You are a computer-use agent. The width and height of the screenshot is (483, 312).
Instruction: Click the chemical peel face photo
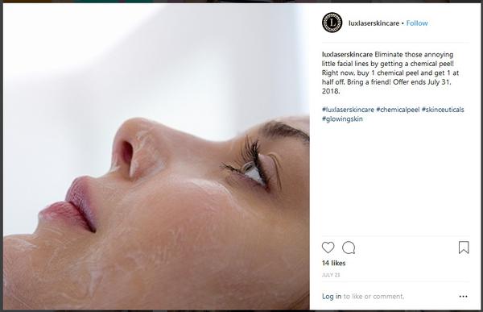pyautogui.click(x=156, y=156)
